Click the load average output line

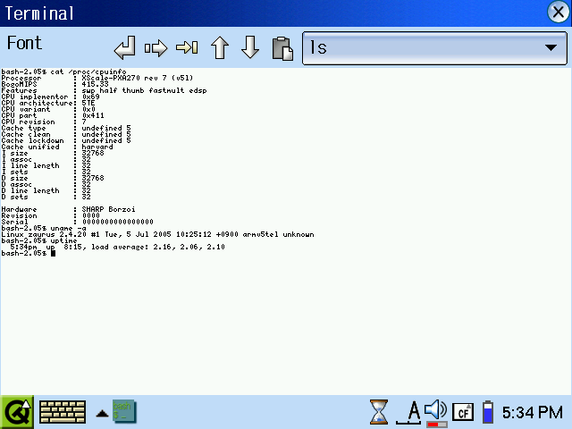(117, 247)
